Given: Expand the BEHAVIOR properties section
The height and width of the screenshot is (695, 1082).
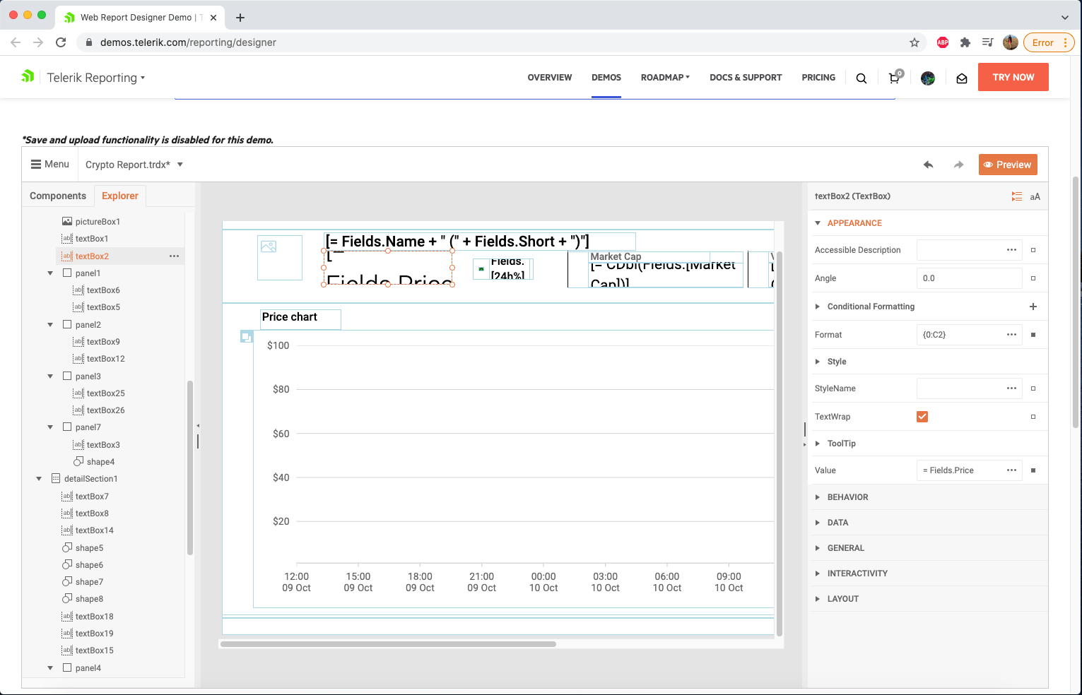Looking at the screenshot, I should pos(847,497).
